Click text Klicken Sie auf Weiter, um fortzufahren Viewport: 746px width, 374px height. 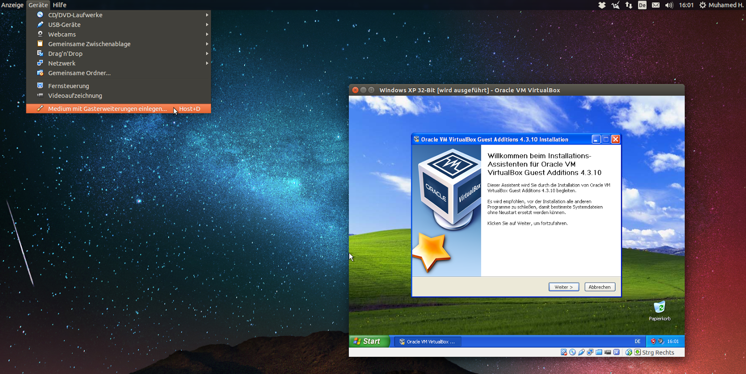point(527,223)
